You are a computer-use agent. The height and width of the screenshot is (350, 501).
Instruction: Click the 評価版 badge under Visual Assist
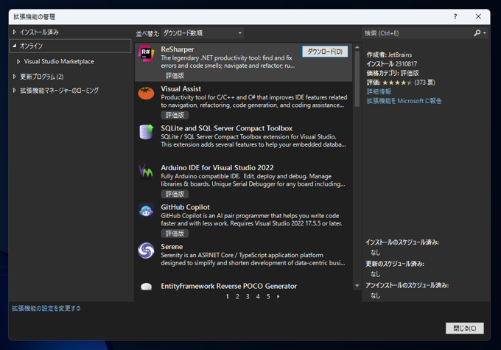[175, 115]
